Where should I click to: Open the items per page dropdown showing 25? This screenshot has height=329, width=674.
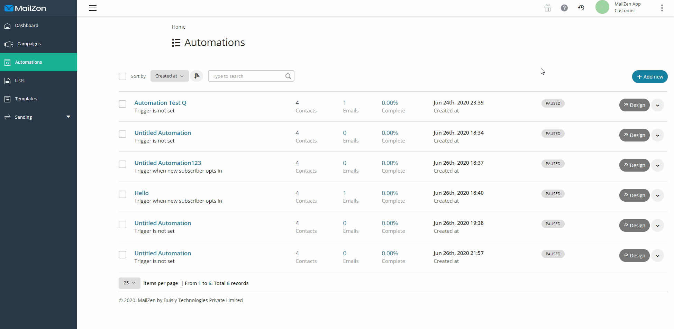(129, 283)
